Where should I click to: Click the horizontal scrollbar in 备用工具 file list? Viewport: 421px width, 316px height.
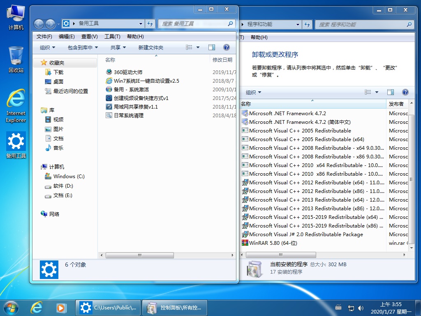click(x=140, y=255)
